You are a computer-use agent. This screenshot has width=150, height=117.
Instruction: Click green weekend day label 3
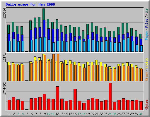18,114
